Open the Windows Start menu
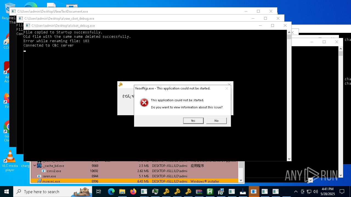The width and height of the screenshot is (351, 197). (x=7, y=192)
